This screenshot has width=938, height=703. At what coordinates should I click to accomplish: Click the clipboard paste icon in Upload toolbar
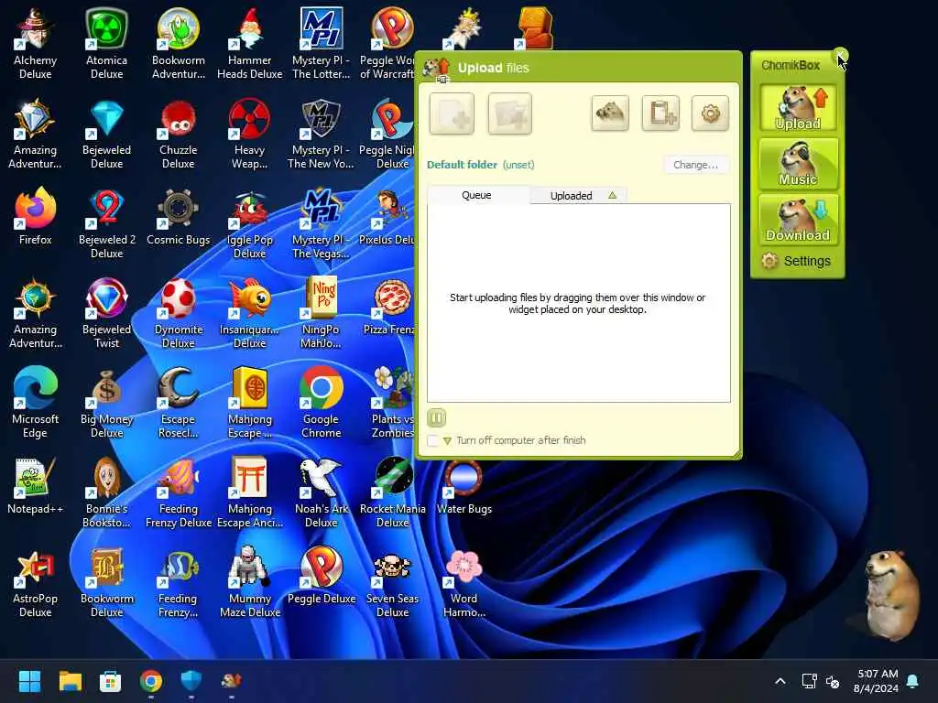[x=660, y=113]
